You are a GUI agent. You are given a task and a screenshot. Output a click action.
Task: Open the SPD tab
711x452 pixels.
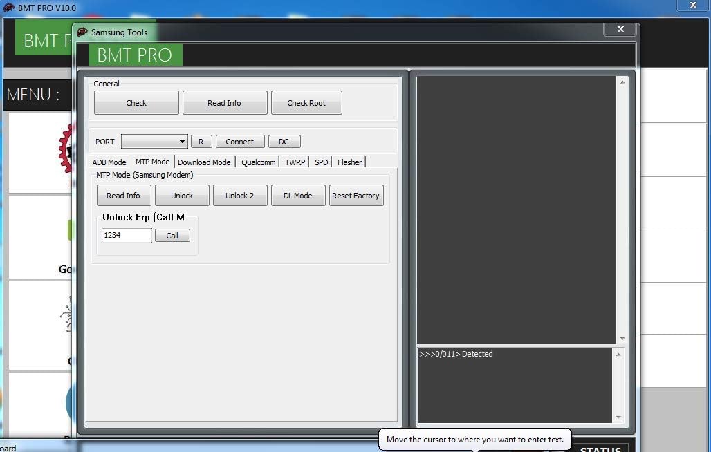[321, 162]
